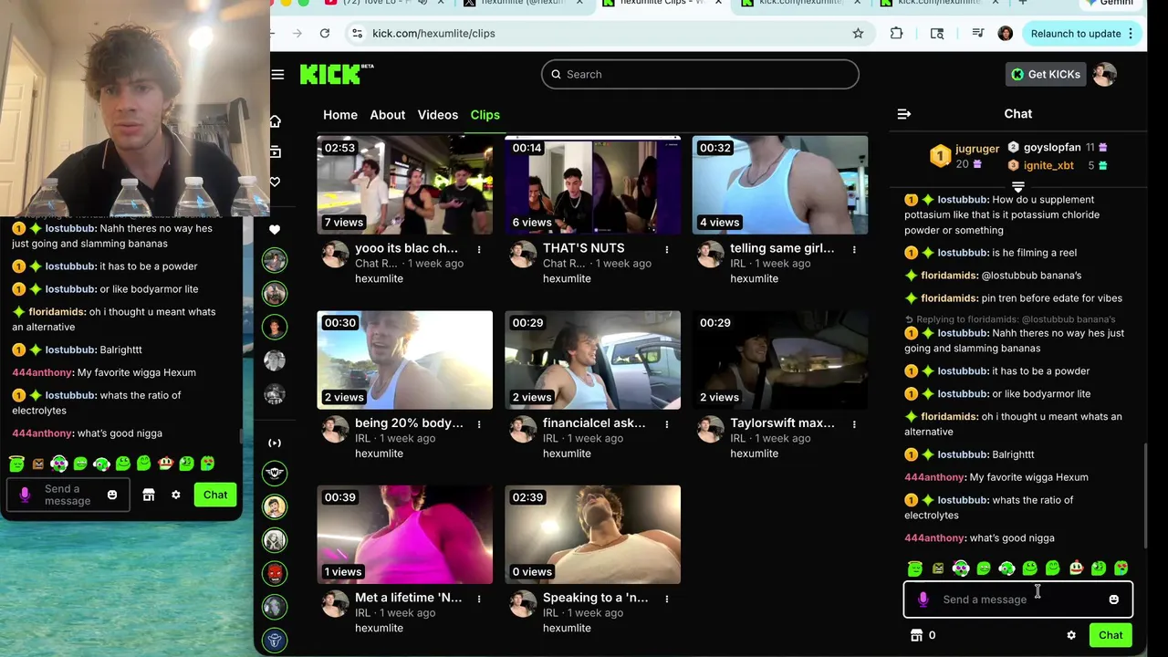Switch to the Home channel tab
Image resolution: width=1168 pixels, height=657 pixels.
pyautogui.click(x=340, y=115)
